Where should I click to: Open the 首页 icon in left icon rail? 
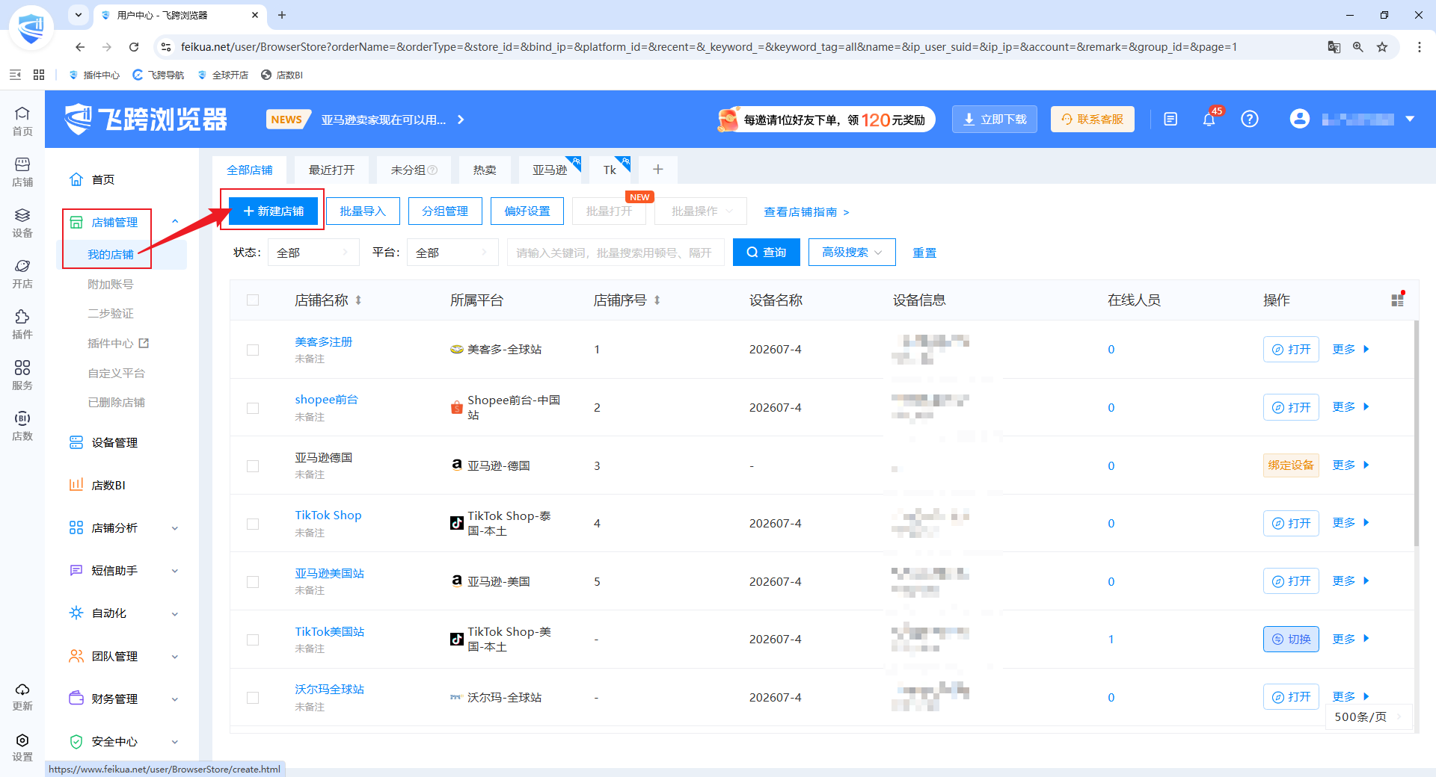[x=22, y=120]
